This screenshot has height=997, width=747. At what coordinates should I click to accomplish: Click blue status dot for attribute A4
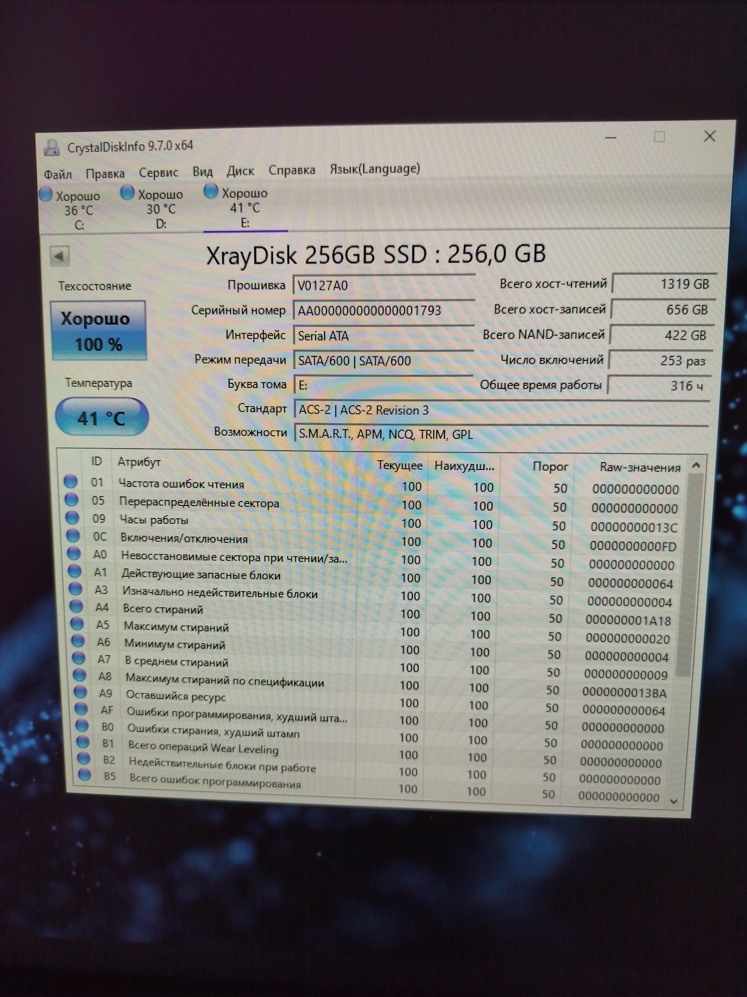76,606
